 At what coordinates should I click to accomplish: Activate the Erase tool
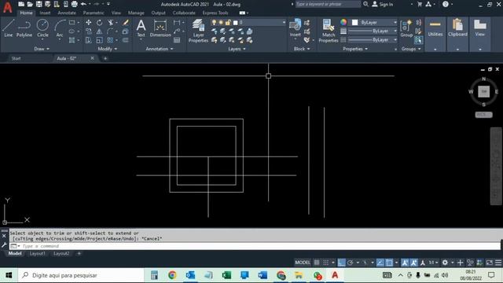click(126, 23)
